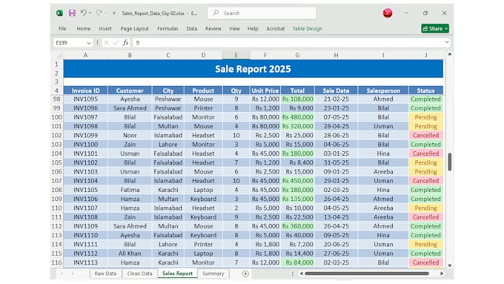Save the workbook with the save icon
The height and width of the screenshot is (284, 504).
pyautogui.click(x=72, y=13)
